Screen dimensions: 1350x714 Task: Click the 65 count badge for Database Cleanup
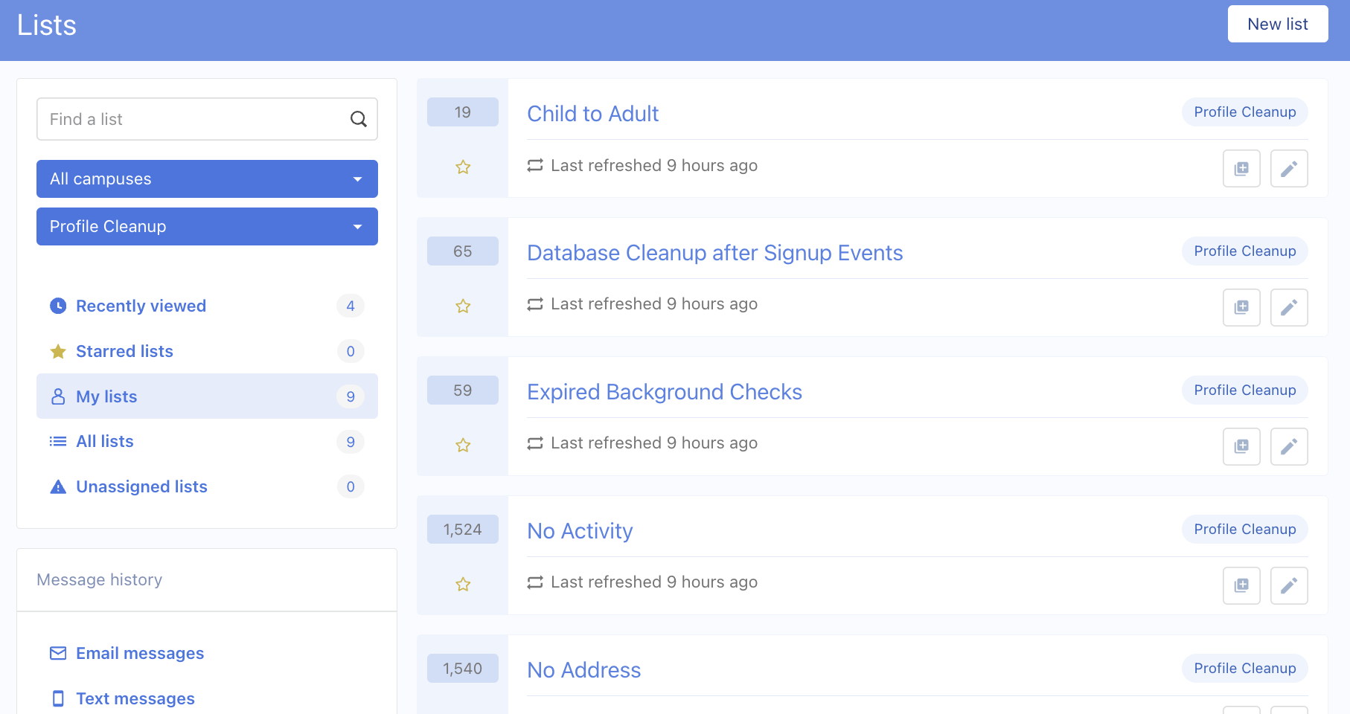point(463,251)
